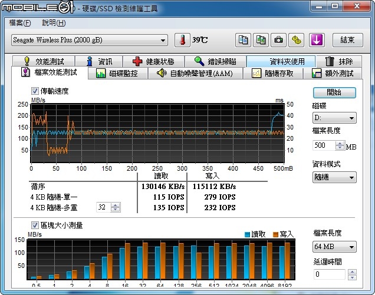This screenshot has height=295, width=375.
Task: Click the orange 寫入 legend swatch
Action: pos(275,234)
